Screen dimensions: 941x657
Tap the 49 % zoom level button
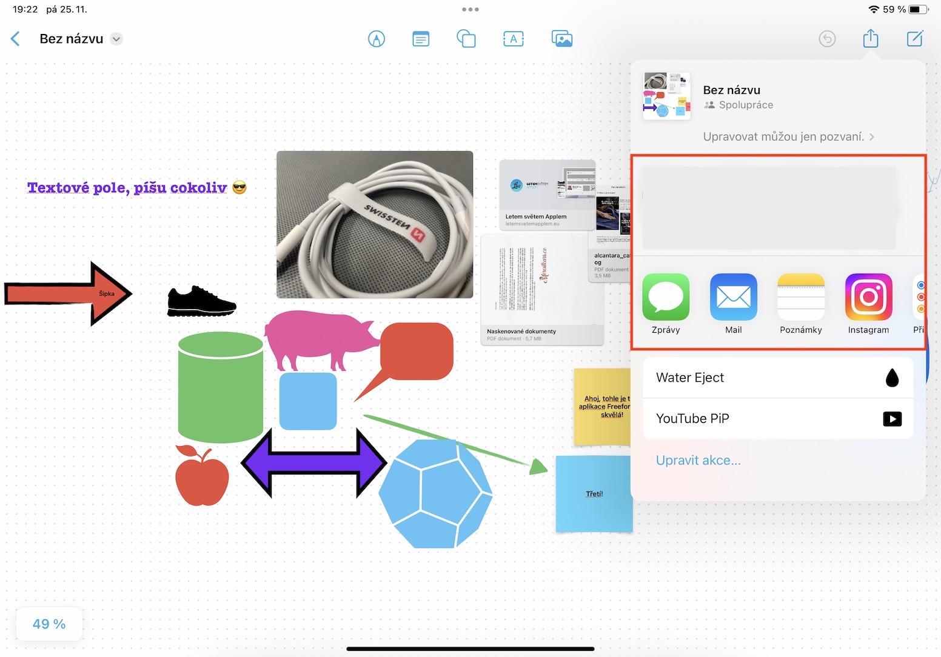pos(49,624)
